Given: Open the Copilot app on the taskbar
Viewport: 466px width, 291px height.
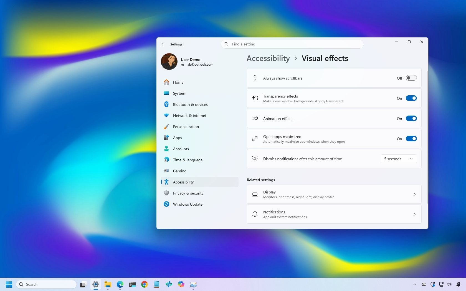Looking at the screenshot, I should click(181, 284).
